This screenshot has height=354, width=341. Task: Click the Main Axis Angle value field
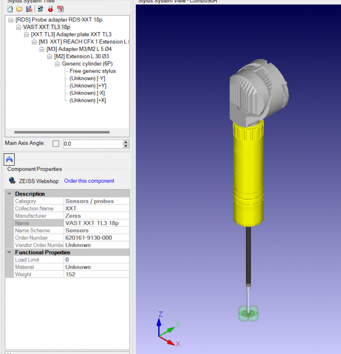pyautogui.click(x=91, y=144)
